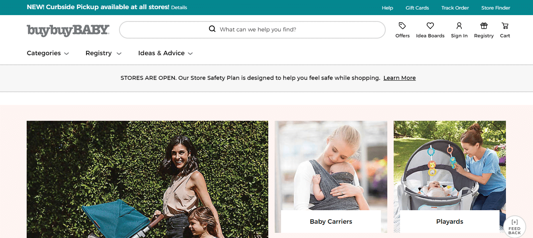Viewport: 533px width, 238px height.
Task: Click Learn More about Store Safety Plan
Action: click(399, 78)
